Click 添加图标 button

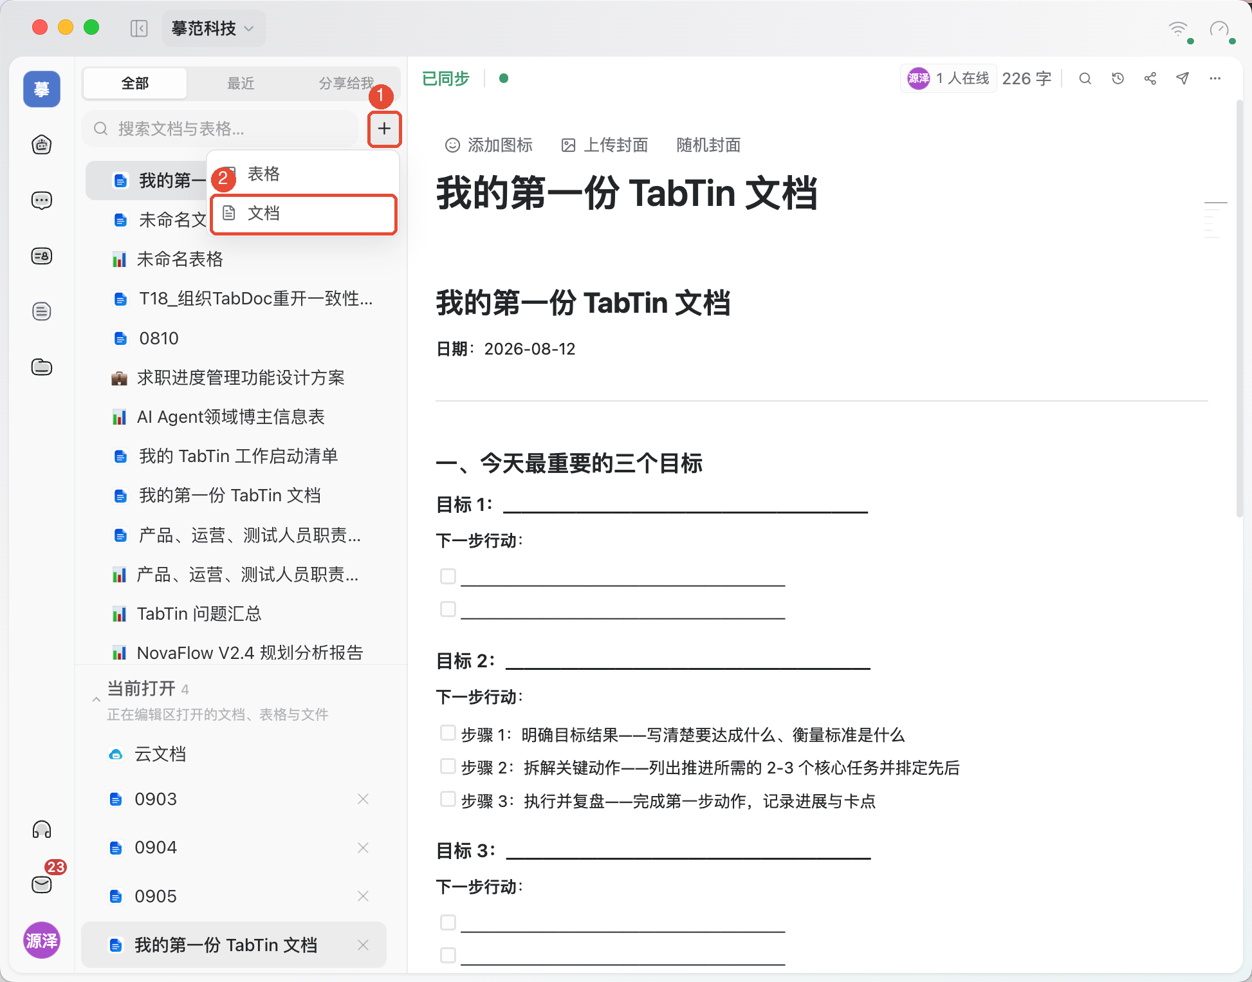489,145
